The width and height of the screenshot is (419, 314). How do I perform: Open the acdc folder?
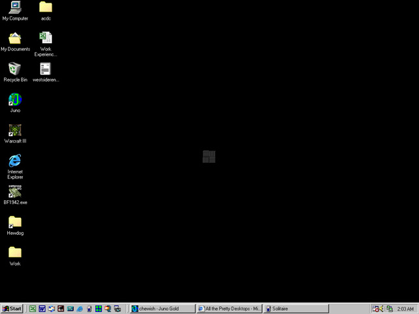(x=45, y=8)
